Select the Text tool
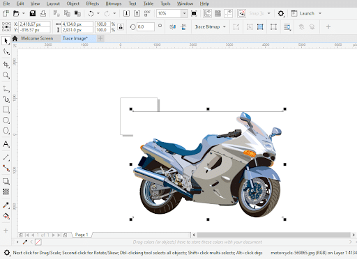The width and height of the screenshot is (357, 259). click(6, 144)
